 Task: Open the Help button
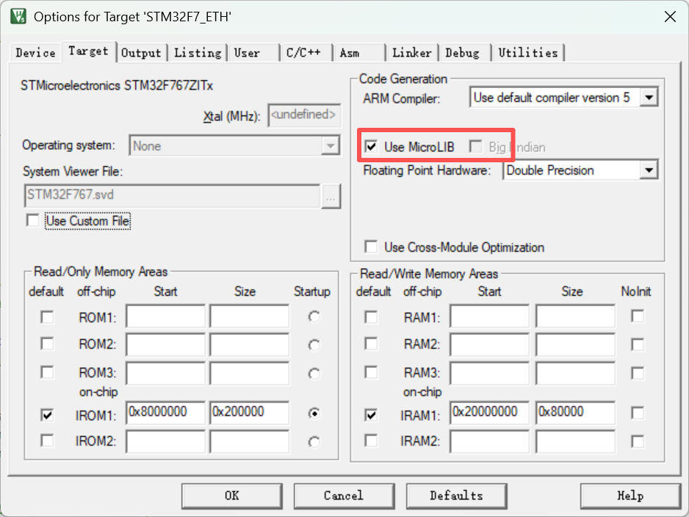(630, 496)
